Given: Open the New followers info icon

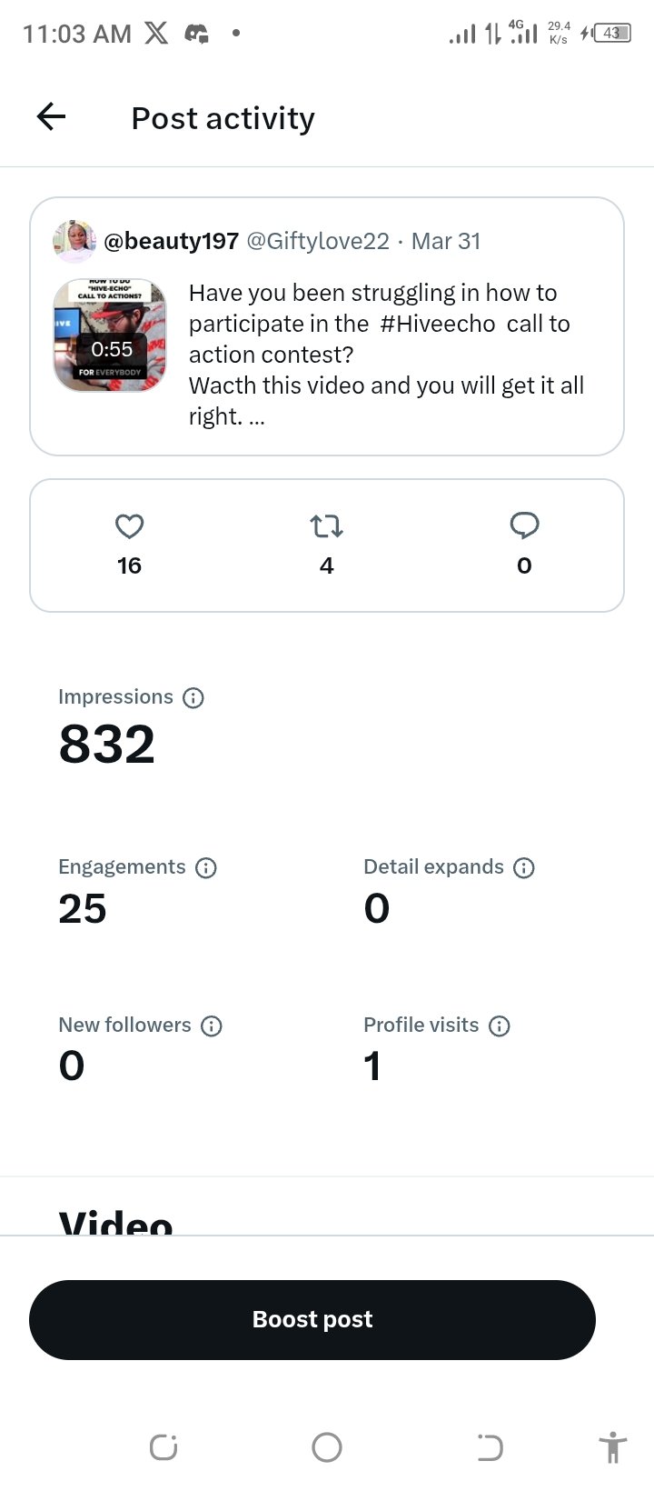Looking at the screenshot, I should pyautogui.click(x=212, y=1026).
